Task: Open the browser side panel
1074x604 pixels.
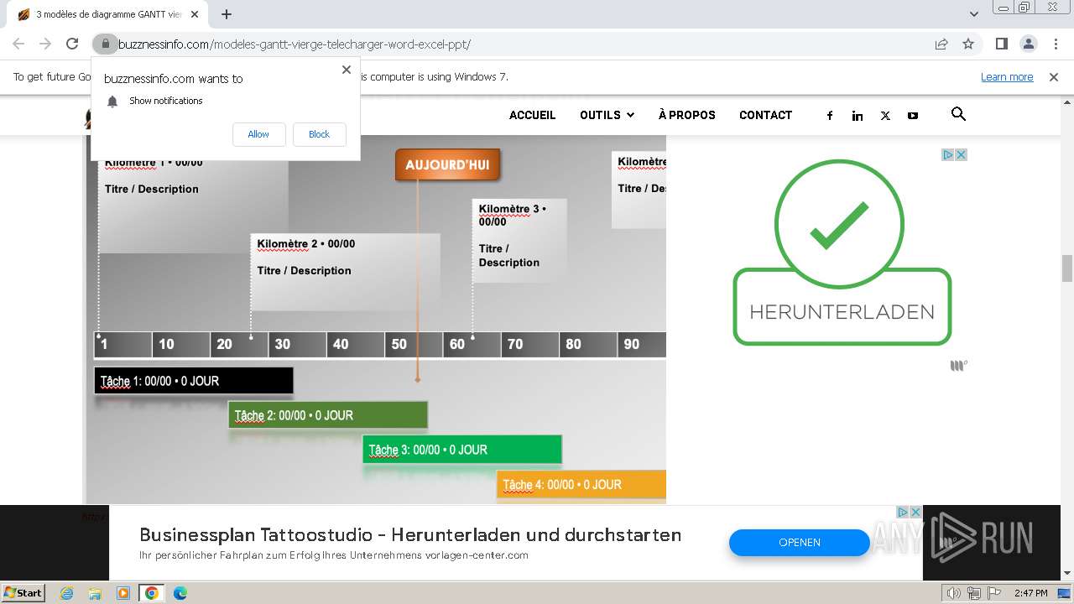Action: 1002,44
